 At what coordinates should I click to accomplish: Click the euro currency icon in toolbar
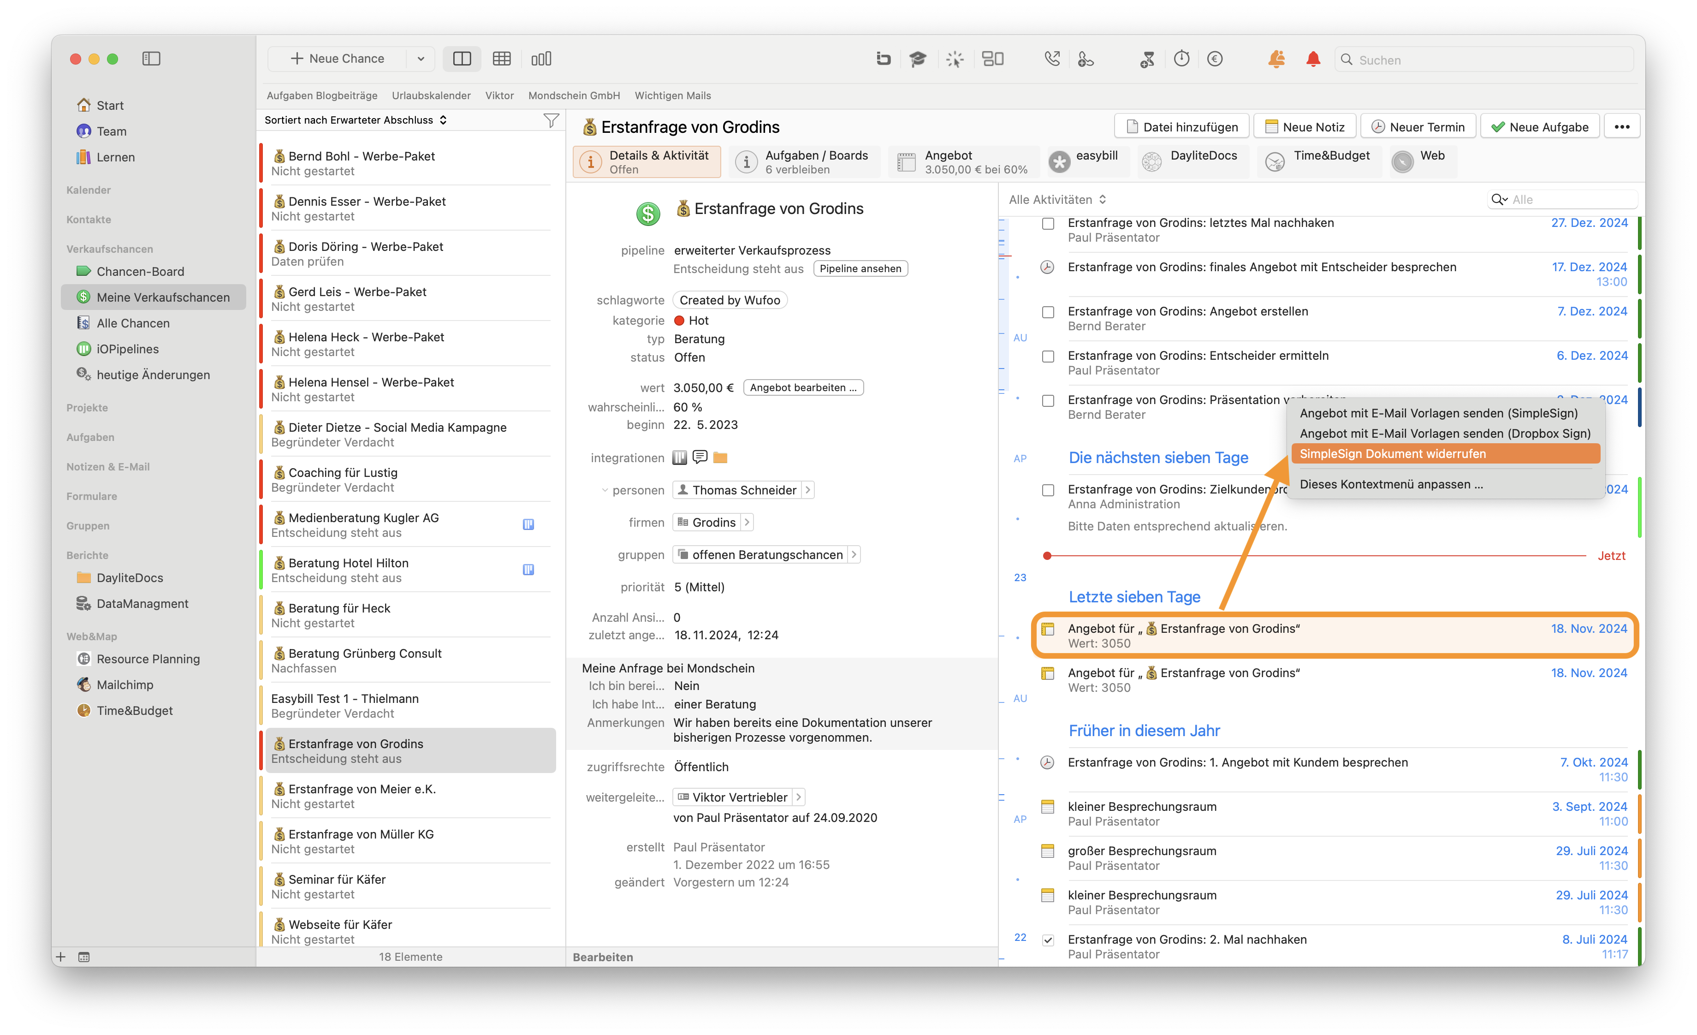tap(1215, 59)
